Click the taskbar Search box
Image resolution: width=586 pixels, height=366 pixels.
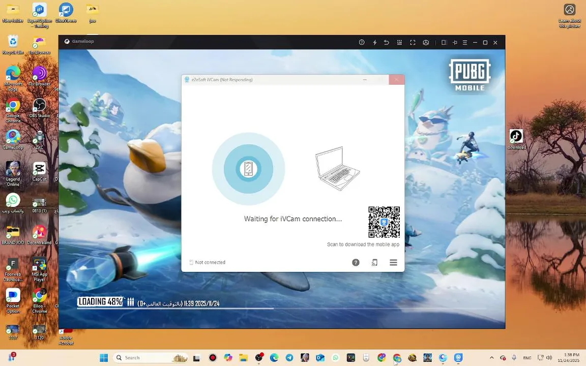click(x=150, y=357)
